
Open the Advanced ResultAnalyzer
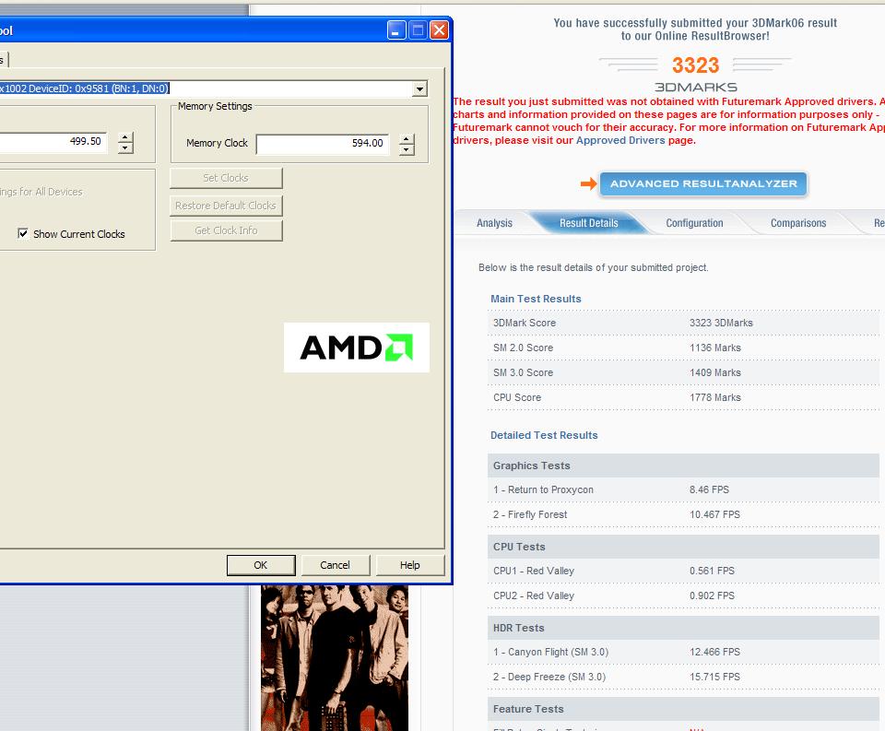coord(703,184)
